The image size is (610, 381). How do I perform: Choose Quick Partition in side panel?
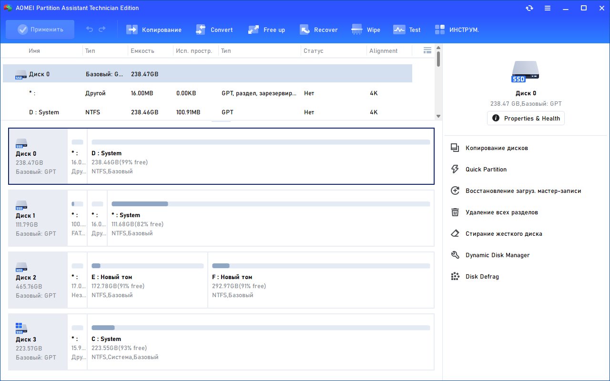pyautogui.click(x=486, y=170)
